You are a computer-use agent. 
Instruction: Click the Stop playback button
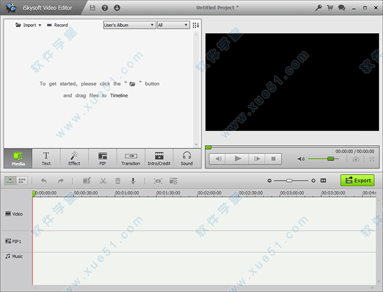[x=273, y=159]
